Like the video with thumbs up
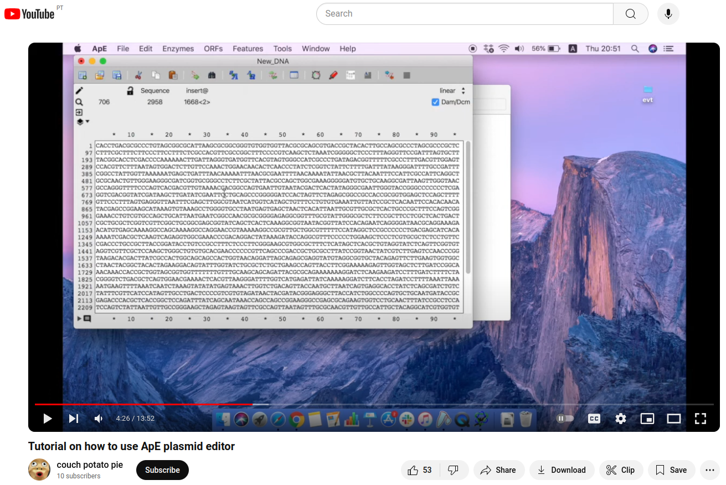This screenshot has width=726, height=485. coord(420,470)
